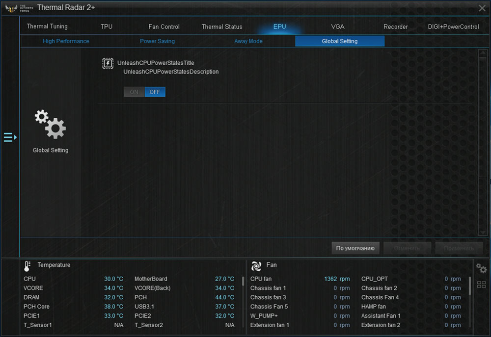Click the CPU fan 1362 rpm reading

(x=337, y=279)
